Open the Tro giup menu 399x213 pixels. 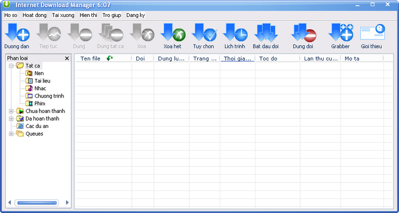[111, 15]
